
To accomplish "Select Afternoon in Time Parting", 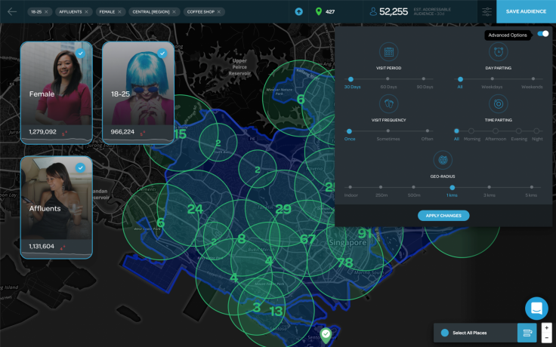I will point(496,131).
